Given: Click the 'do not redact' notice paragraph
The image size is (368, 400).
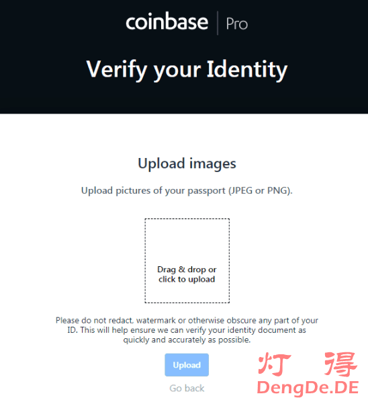Looking at the screenshot, I should pos(187,330).
